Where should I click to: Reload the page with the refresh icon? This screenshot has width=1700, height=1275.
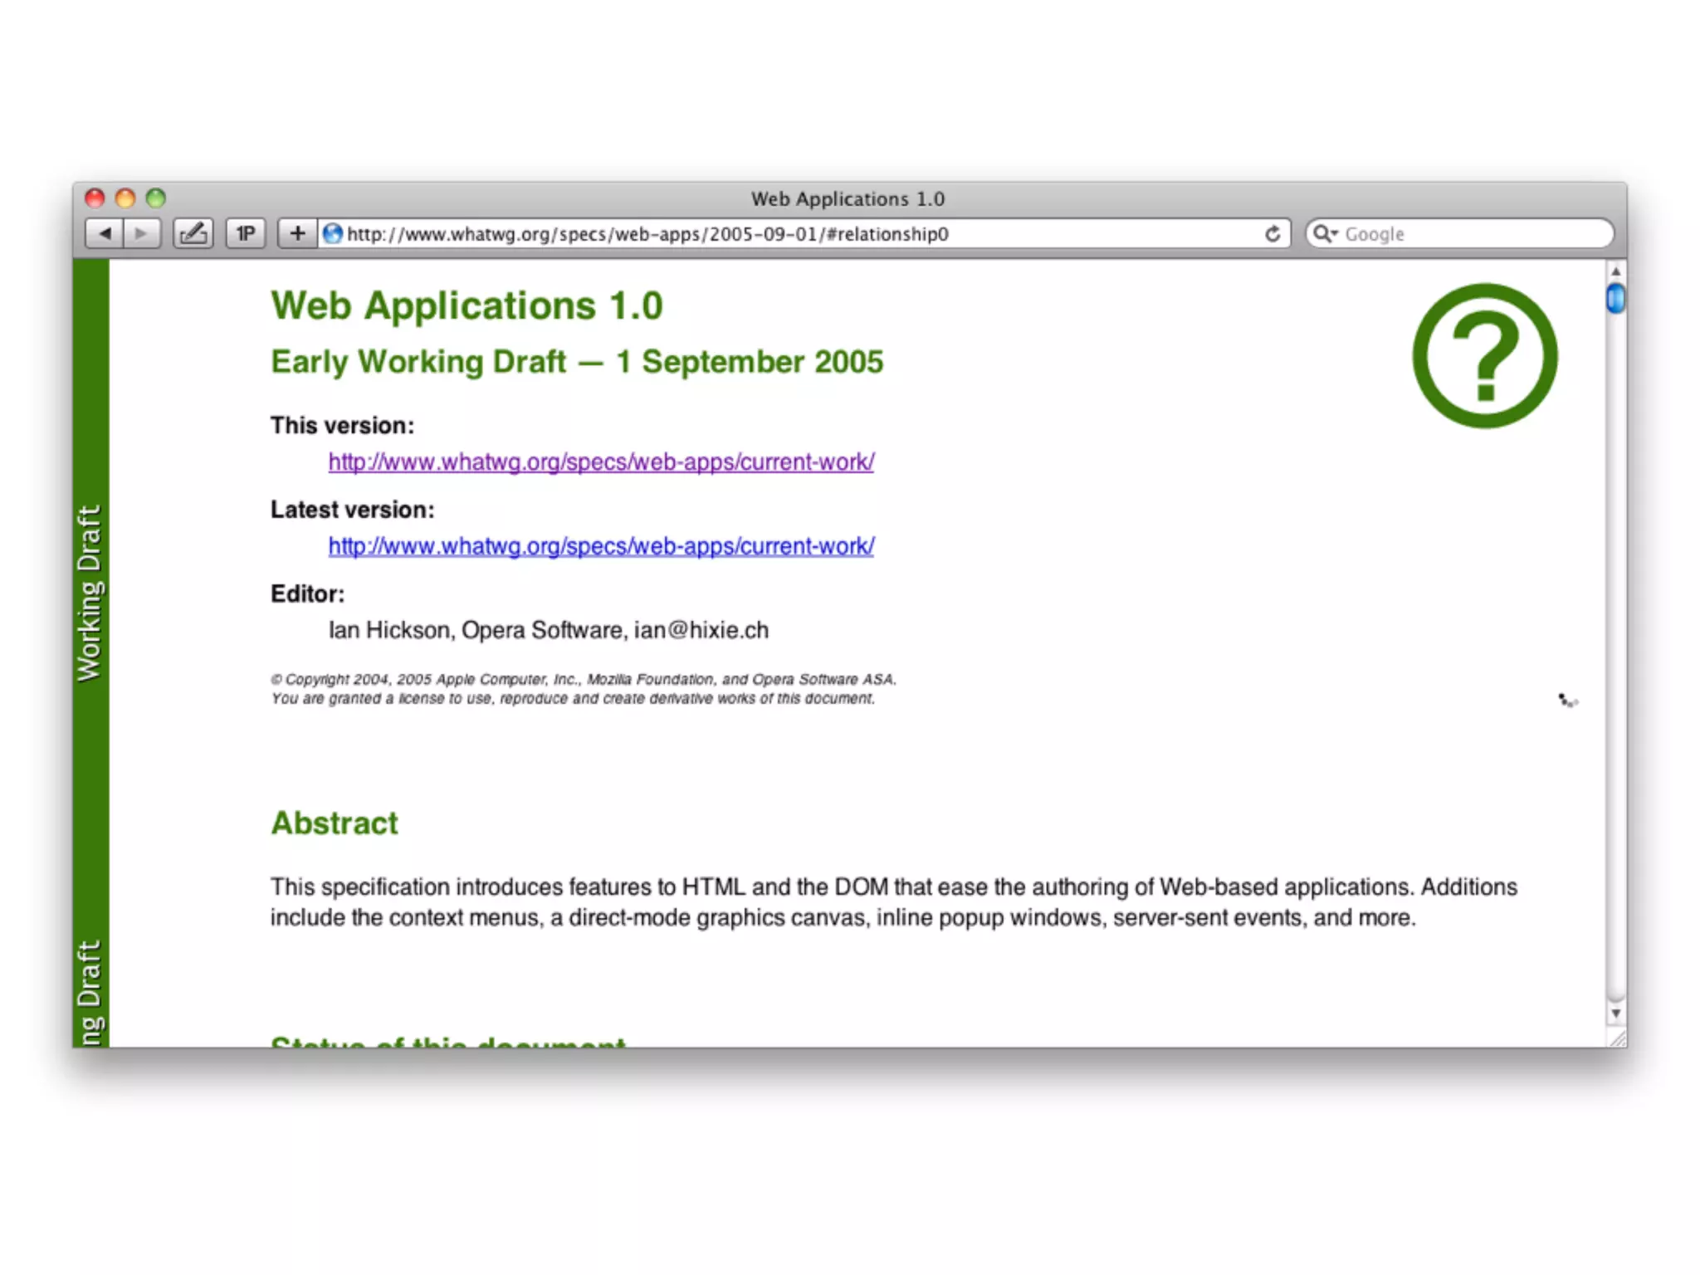[x=1272, y=234]
